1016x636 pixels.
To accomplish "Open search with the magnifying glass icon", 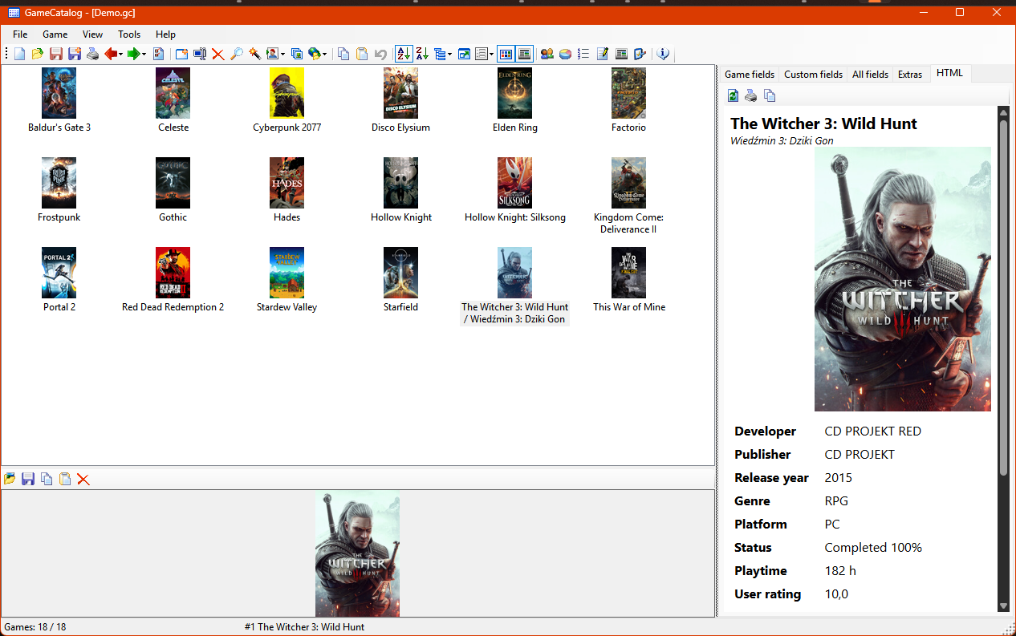I will click(237, 54).
